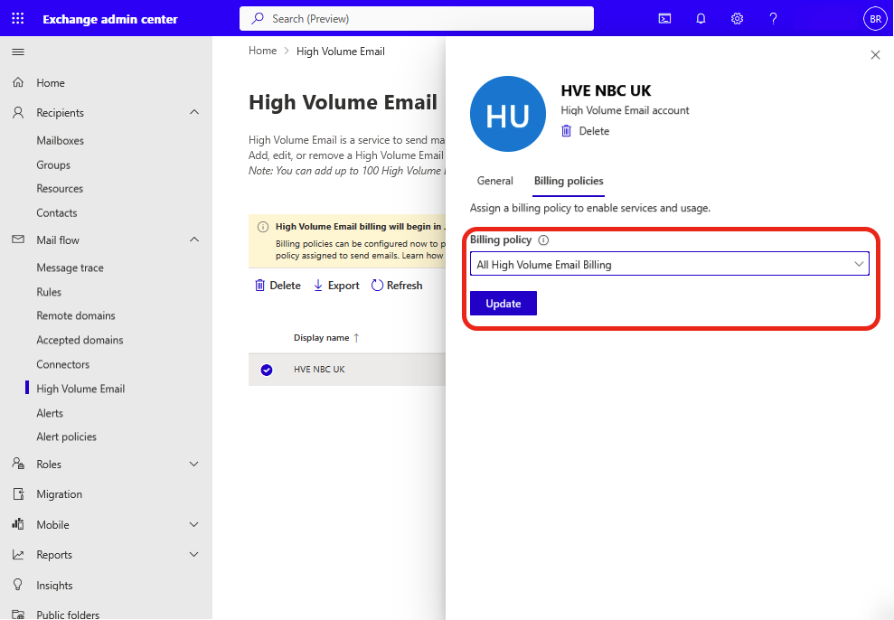
Task: Click the Home breadcrumb link
Action: [262, 52]
